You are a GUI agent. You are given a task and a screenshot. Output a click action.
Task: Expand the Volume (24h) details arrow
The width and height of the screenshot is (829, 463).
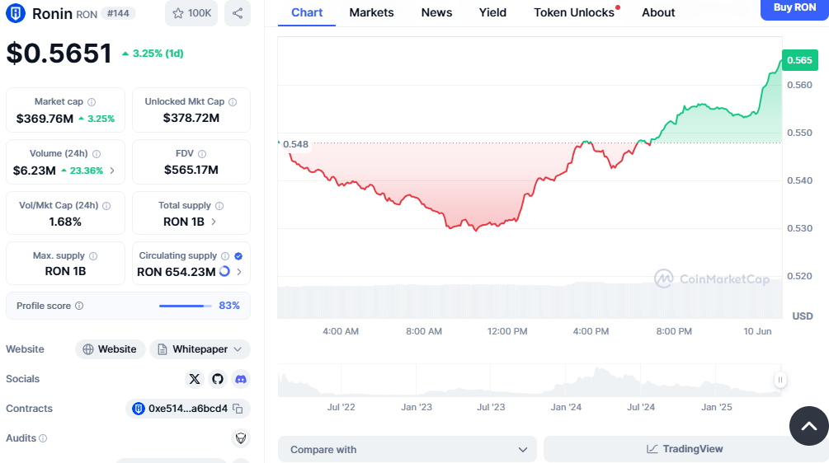coord(112,171)
